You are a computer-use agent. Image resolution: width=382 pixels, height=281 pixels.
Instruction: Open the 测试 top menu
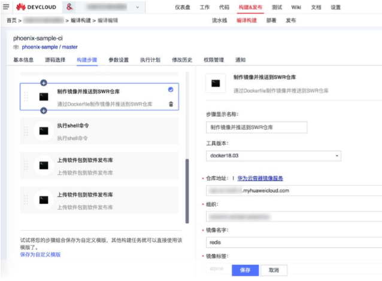click(277, 7)
